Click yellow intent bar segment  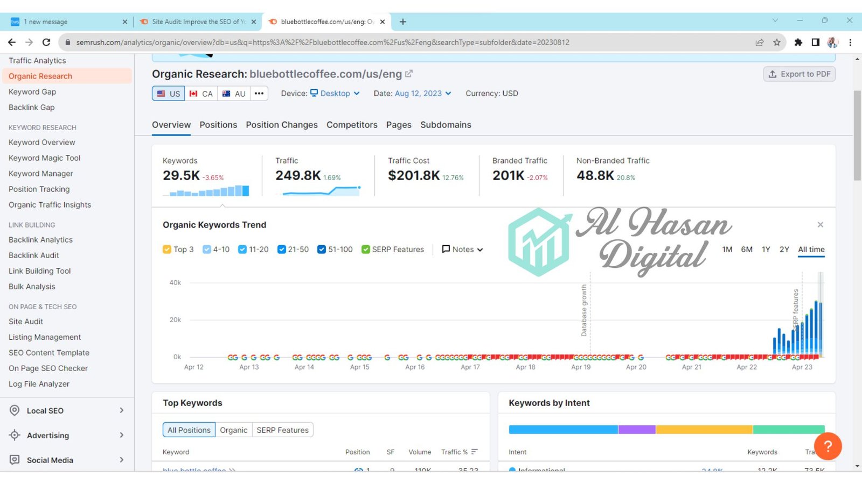(704, 430)
